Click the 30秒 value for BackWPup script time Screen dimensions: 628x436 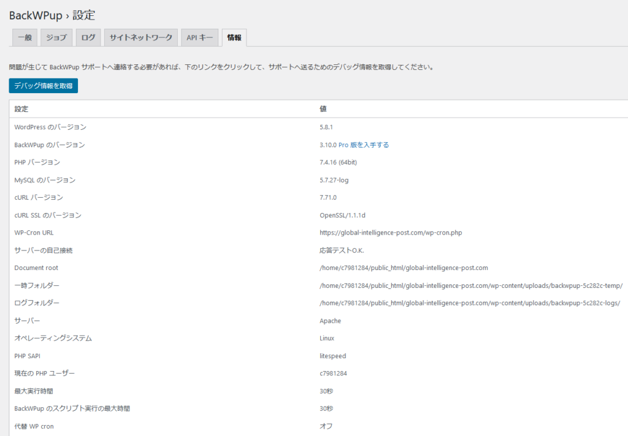pos(326,409)
